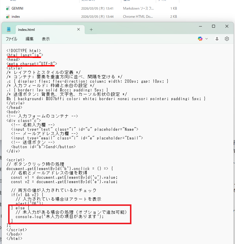Viewport: 235px width, 244px height.
Task: Open Notepad settings gear
Action: click(x=227, y=39)
